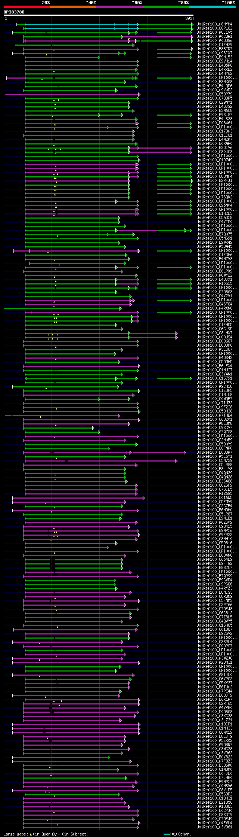239x837 pixels.
Task: Select the UniRef100_Q29NY1 label
Action: tap(214, 102)
